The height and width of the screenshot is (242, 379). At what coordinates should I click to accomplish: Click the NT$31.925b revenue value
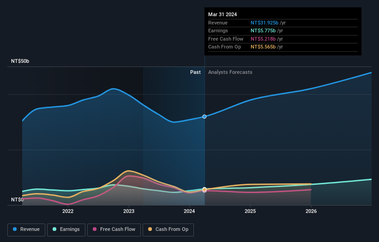265,23
